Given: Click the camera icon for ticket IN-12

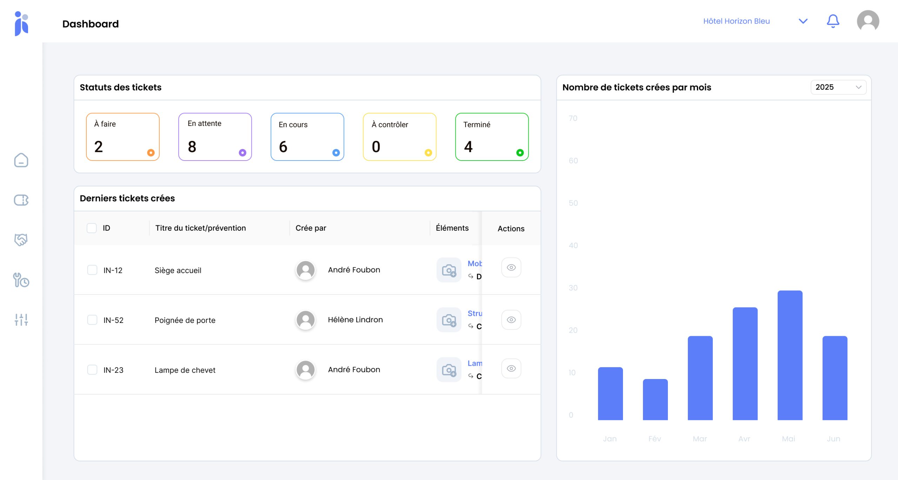Looking at the screenshot, I should 449,270.
